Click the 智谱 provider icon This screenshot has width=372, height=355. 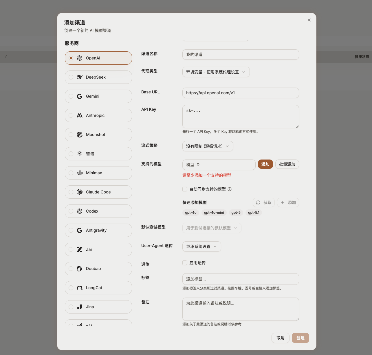(x=80, y=154)
